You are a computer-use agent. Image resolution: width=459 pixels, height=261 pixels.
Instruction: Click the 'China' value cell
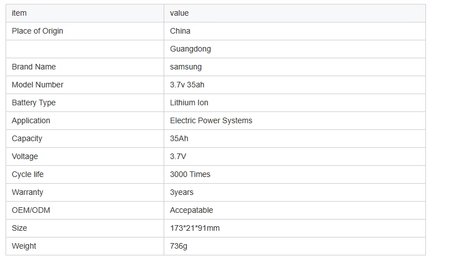[295, 31]
